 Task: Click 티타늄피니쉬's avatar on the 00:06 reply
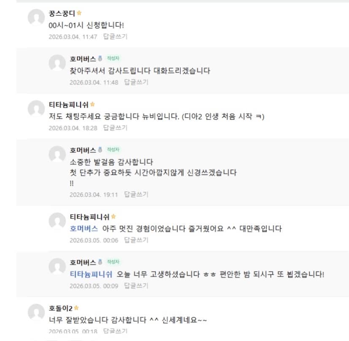pyautogui.click(x=57, y=221)
